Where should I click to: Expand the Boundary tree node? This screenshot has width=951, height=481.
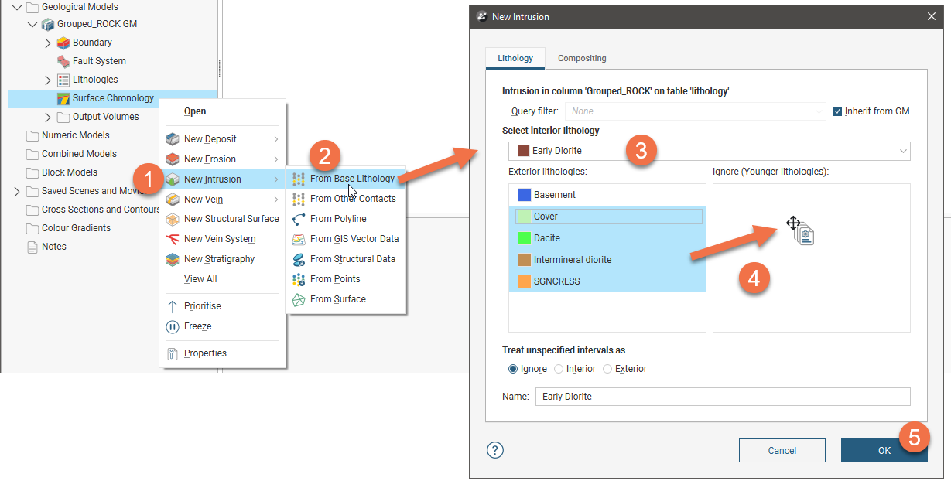pyautogui.click(x=48, y=43)
